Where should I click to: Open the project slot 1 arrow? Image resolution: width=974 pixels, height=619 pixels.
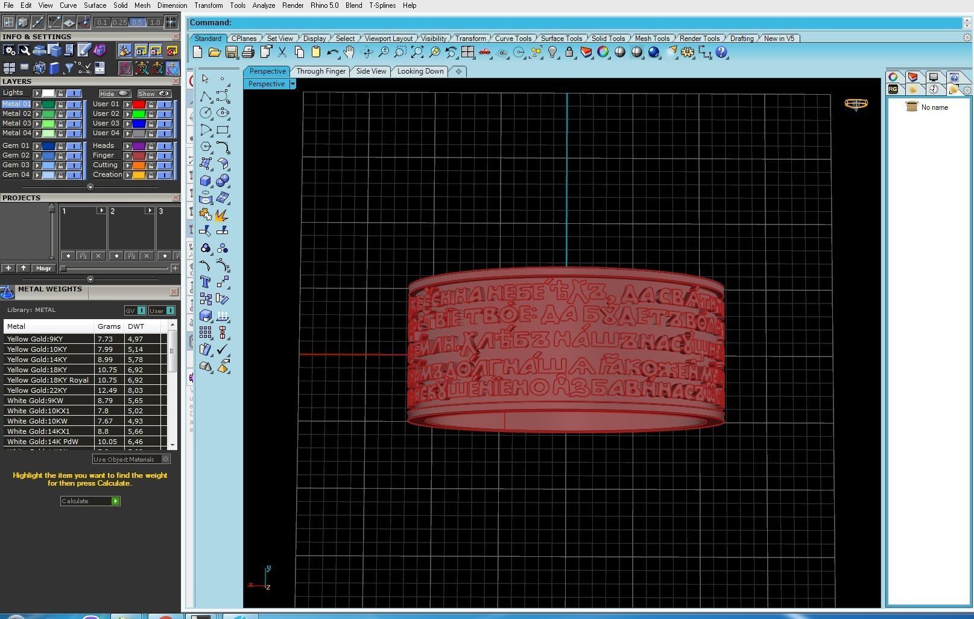(101, 211)
